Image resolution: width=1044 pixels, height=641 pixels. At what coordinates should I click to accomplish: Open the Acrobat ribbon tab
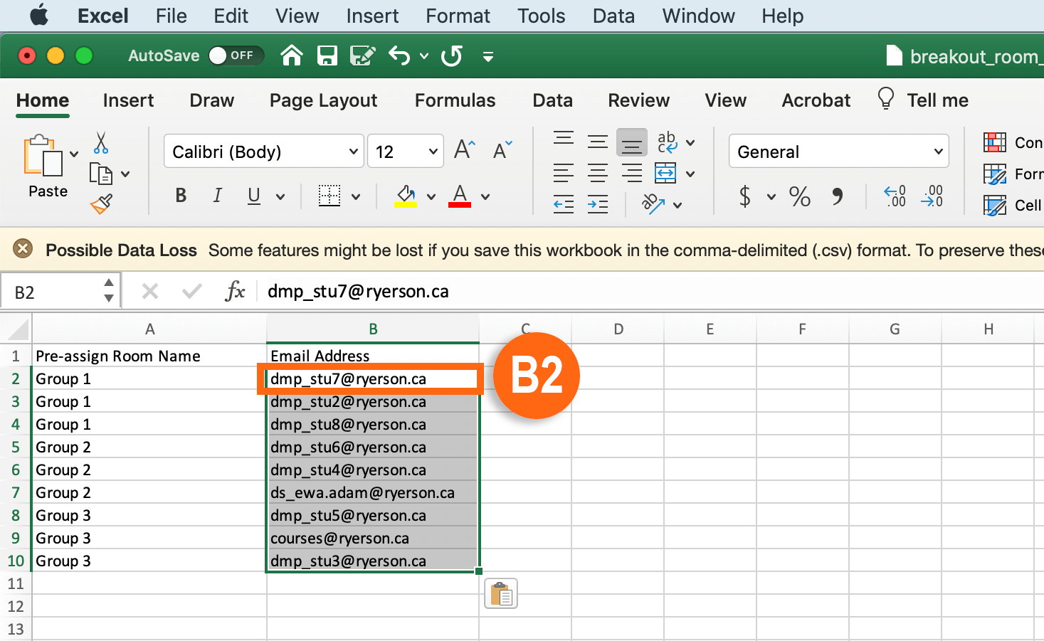pos(816,100)
